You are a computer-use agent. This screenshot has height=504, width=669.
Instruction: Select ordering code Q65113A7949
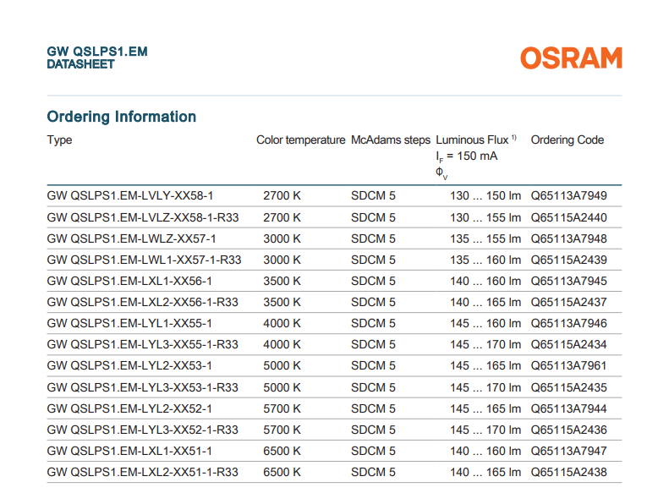pos(568,196)
